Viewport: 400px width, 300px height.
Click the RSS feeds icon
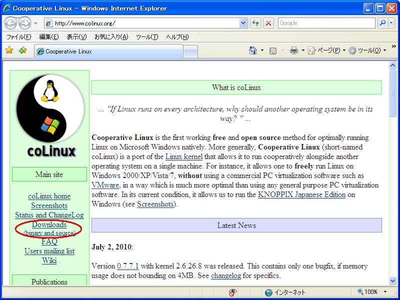click(x=272, y=51)
